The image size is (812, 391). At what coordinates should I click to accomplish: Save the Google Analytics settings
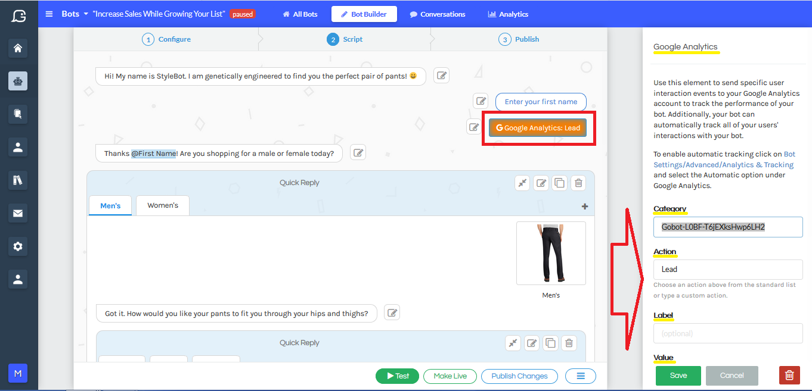click(x=678, y=376)
